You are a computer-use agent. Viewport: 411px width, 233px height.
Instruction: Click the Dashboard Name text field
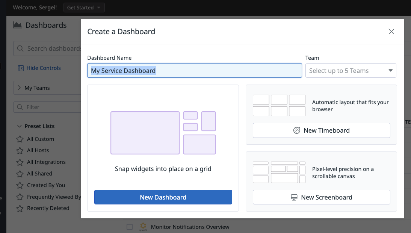194,71
